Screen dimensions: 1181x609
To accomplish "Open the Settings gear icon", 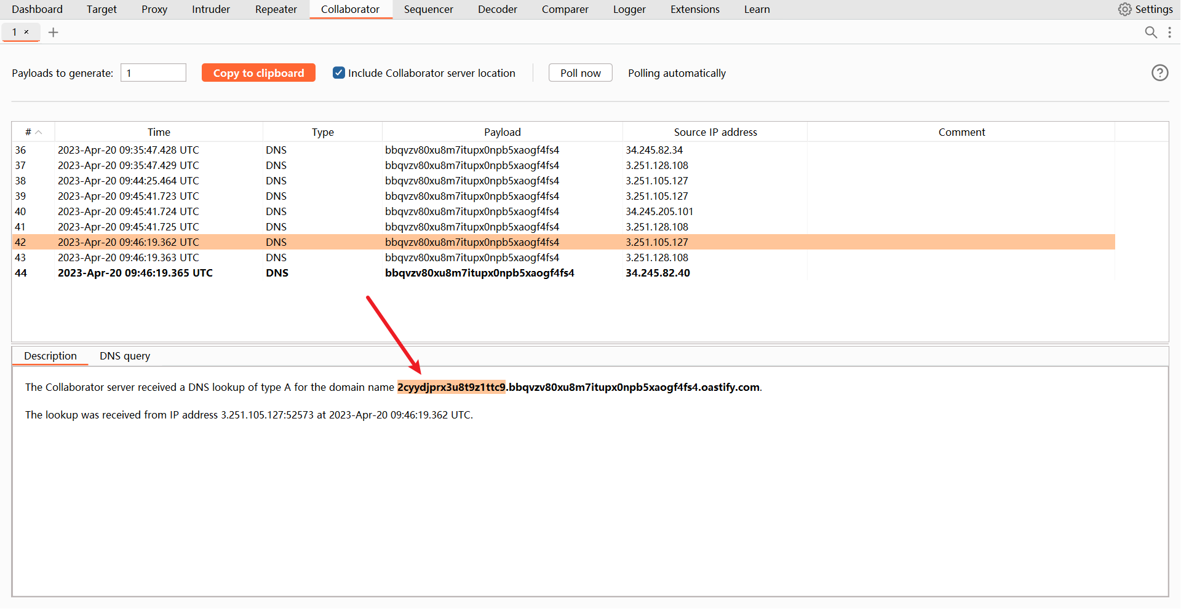I will (1124, 9).
